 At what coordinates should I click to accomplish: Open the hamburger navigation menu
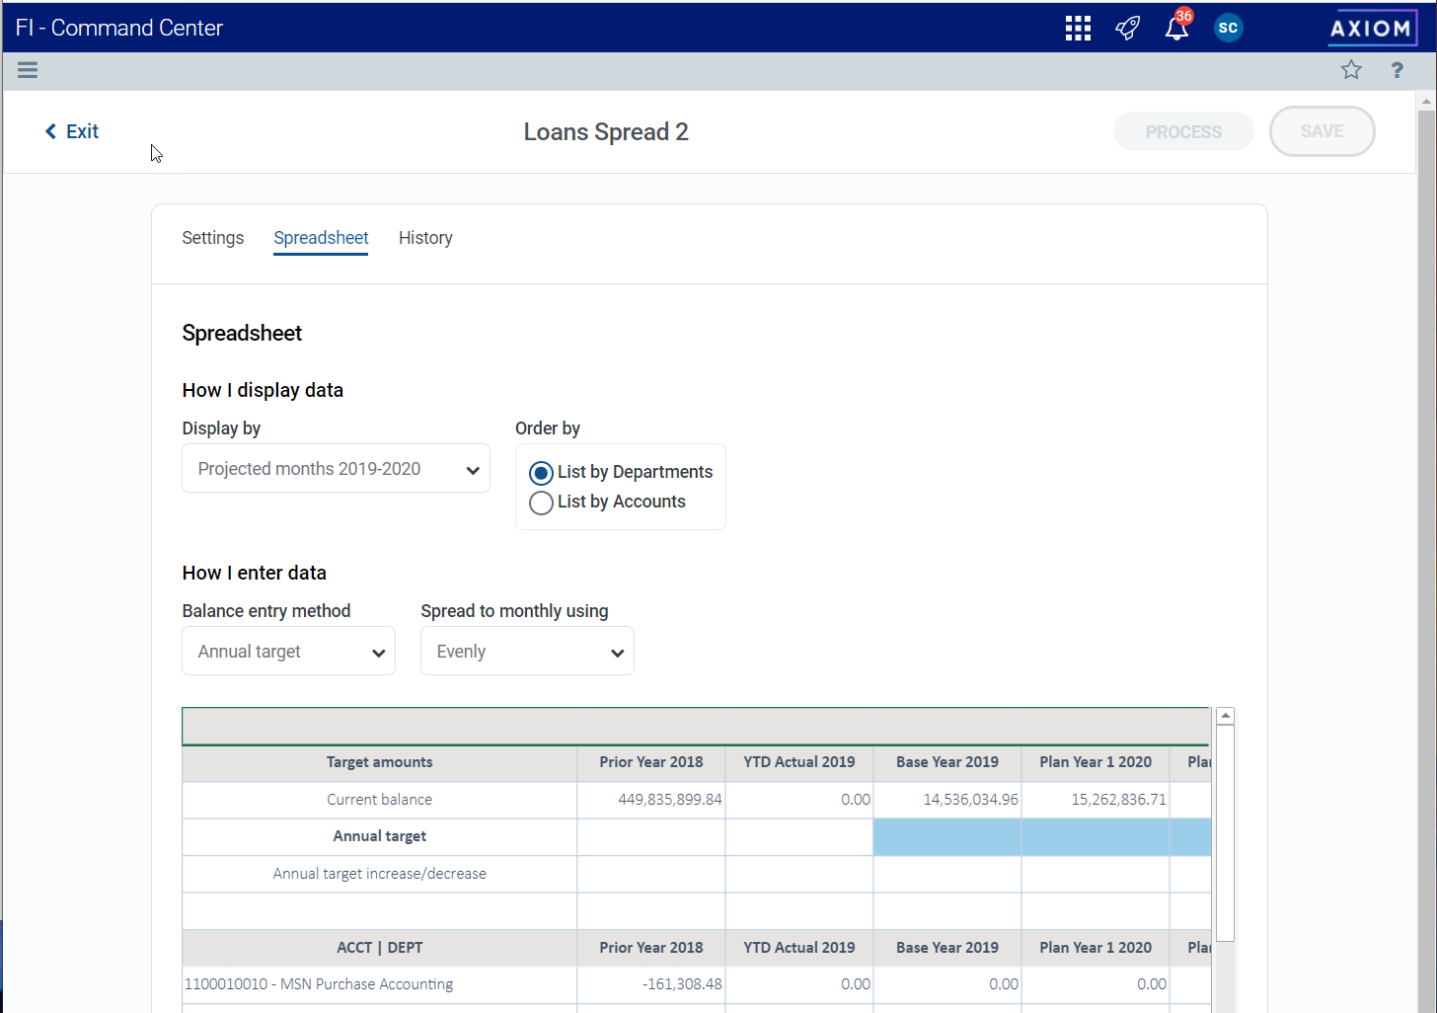(28, 70)
